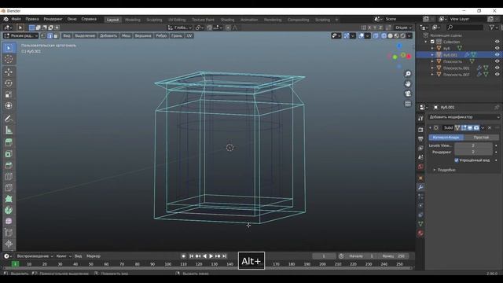Open the Глобально transform orientation dropdown
503x283 pixels.
pos(180,28)
